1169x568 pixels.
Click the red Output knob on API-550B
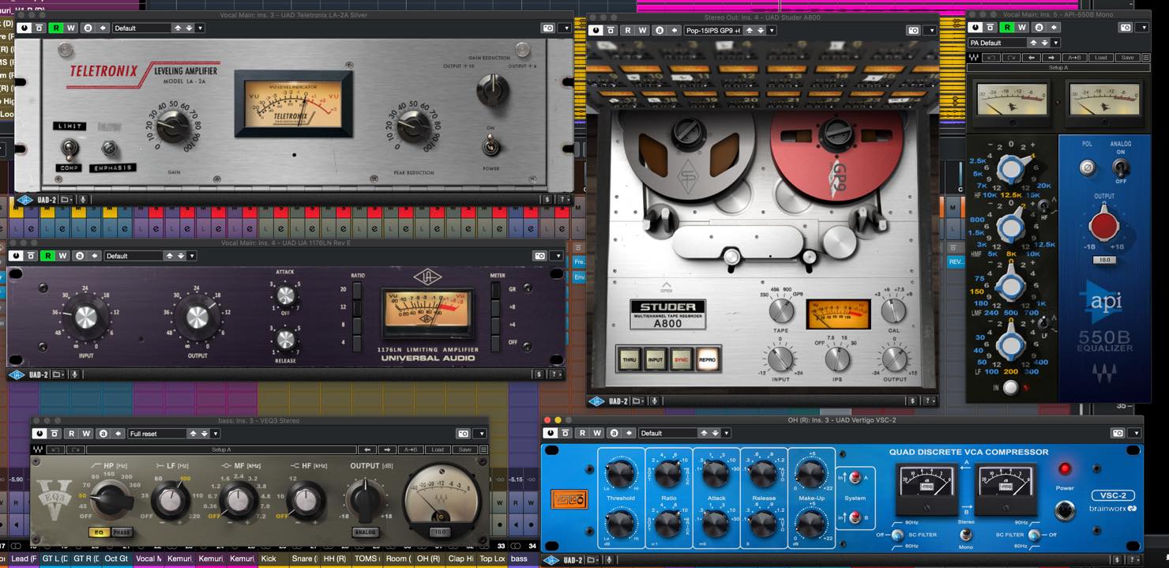pos(1103,227)
